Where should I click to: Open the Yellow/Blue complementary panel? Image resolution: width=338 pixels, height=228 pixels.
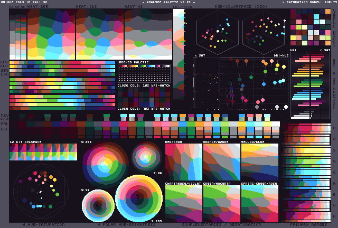click(259, 162)
